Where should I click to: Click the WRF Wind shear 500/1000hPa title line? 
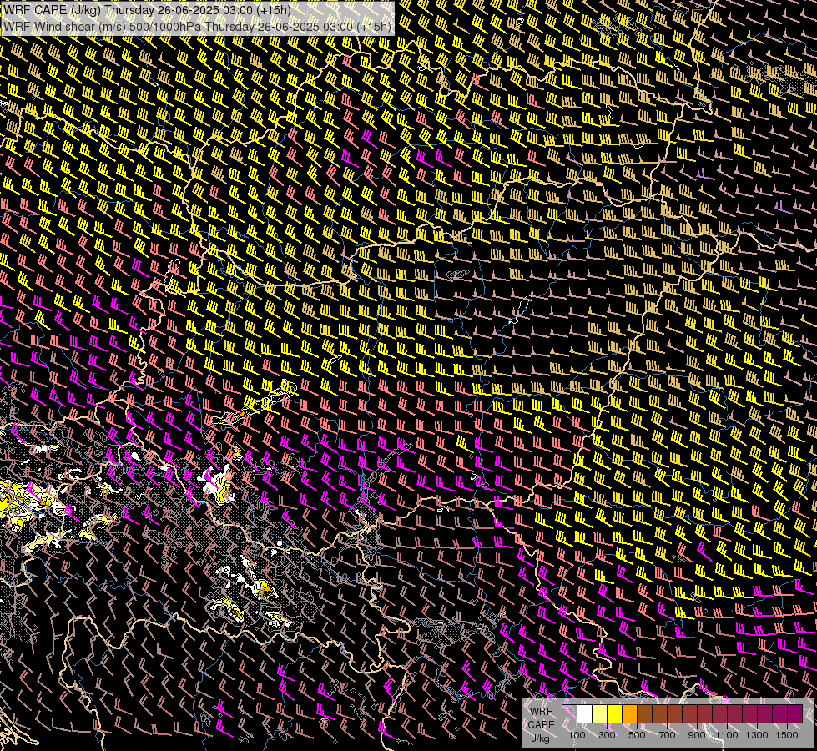(x=196, y=27)
